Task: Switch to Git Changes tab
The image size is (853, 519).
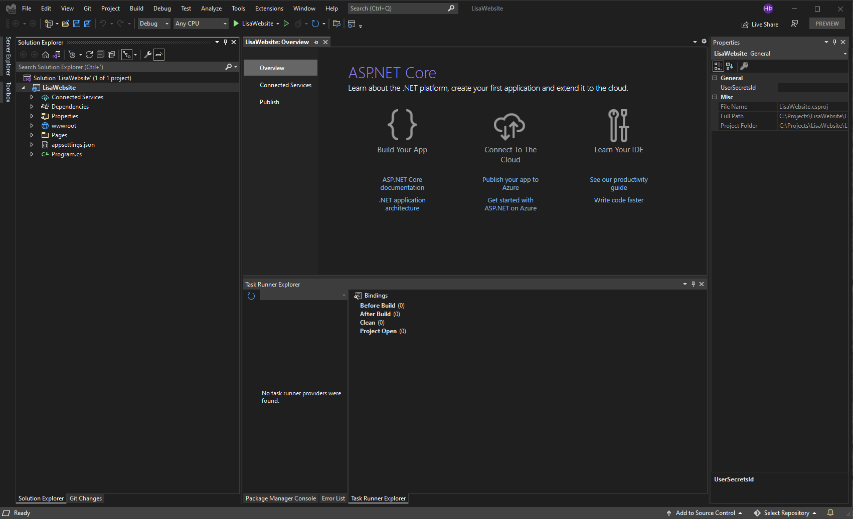Action: (x=86, y=498)
